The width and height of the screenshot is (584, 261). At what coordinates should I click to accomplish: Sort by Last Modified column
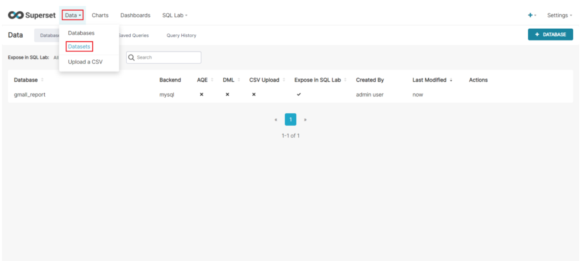pos(432,80)
